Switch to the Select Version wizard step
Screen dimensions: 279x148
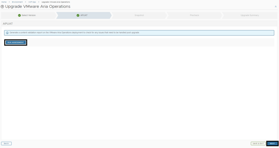tap(29, 15)
